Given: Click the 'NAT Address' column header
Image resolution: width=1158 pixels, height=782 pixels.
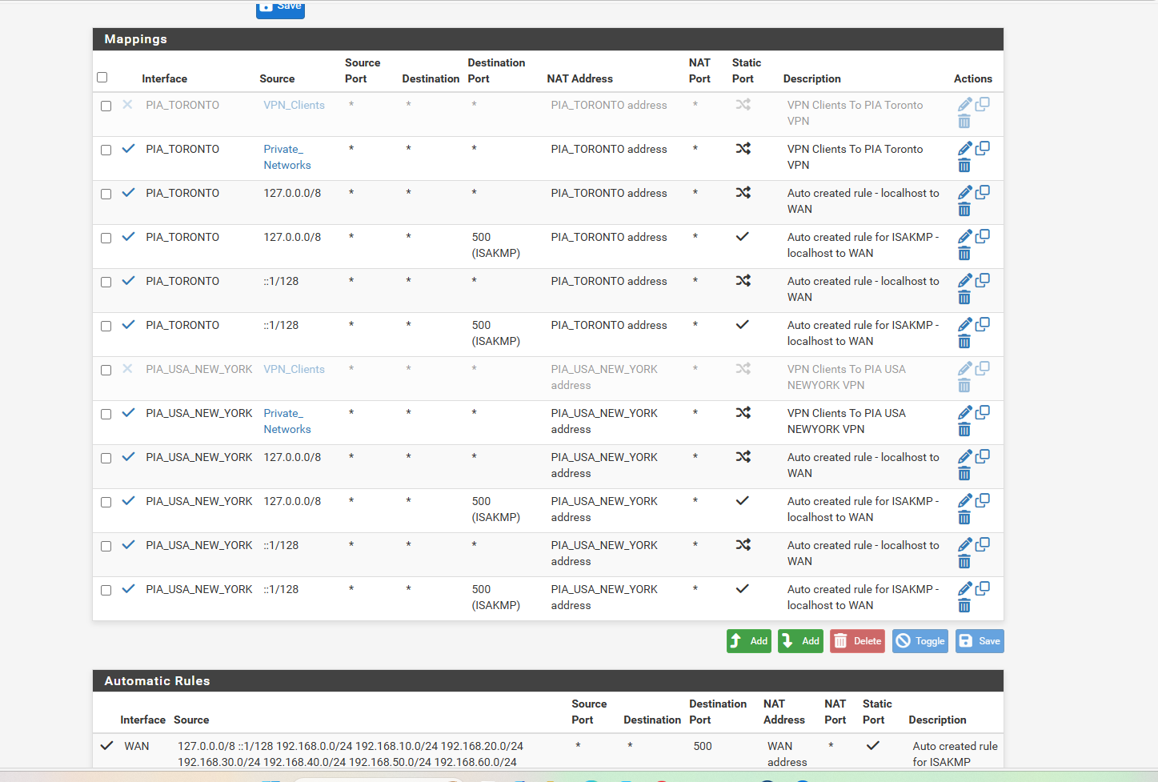Looking at the screenshot, I should [x=579, y=78].
